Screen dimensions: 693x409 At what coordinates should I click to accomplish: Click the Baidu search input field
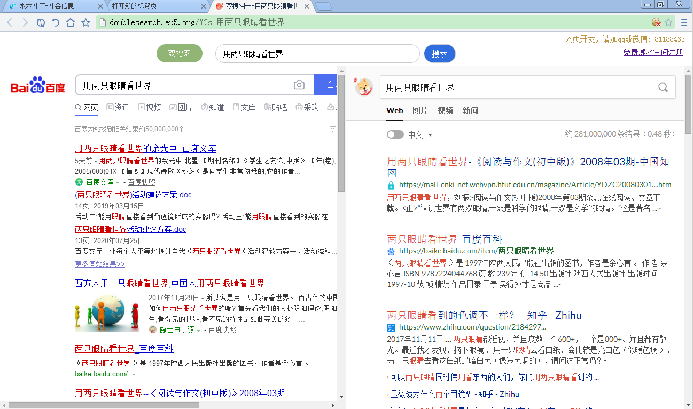coord(194,85)
